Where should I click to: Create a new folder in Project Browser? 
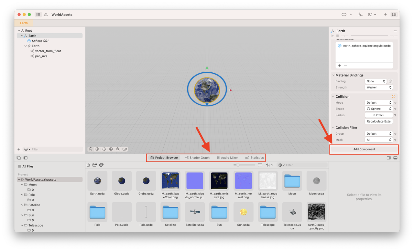[94, 165]
